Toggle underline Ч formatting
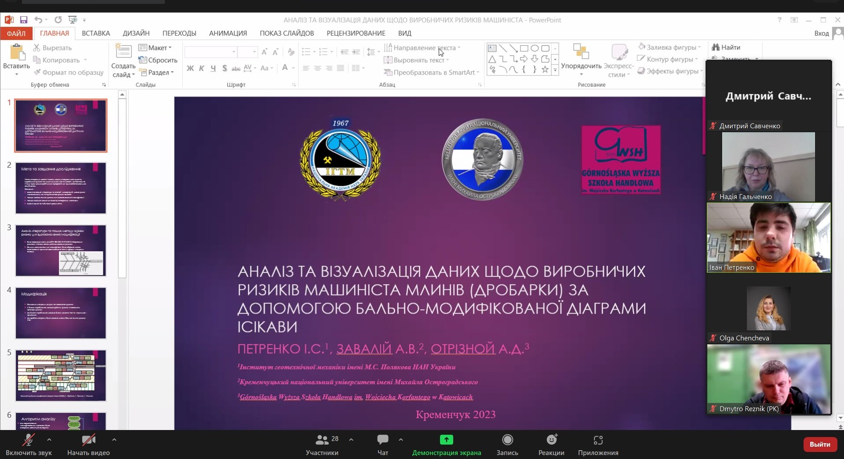 (x=213, y=68)
